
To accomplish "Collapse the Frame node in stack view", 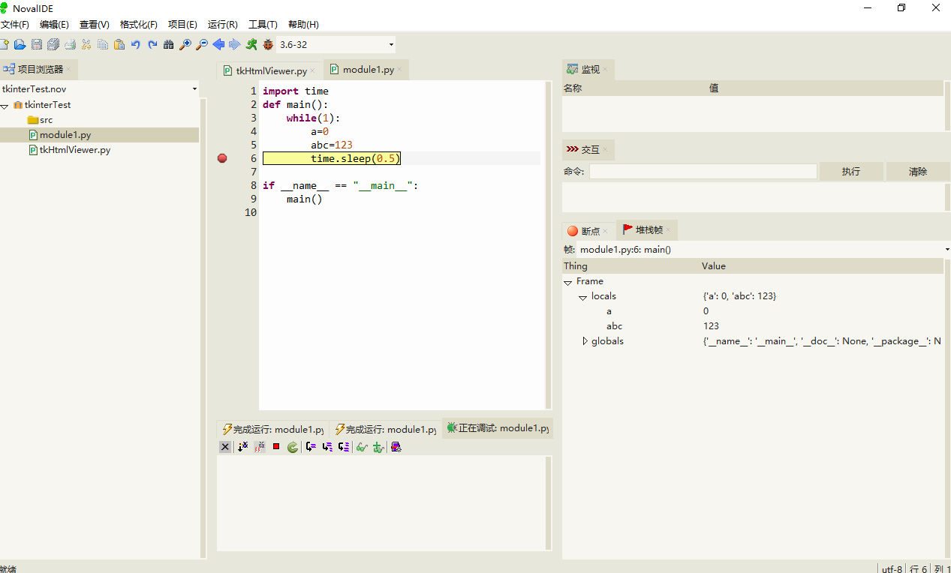I will [568, 282].
